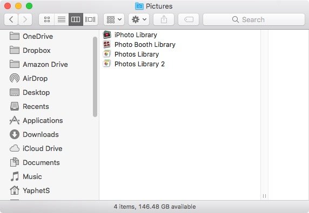Switch to list view
The width and height of the screenshot is (309, 213).
(62, 19)
